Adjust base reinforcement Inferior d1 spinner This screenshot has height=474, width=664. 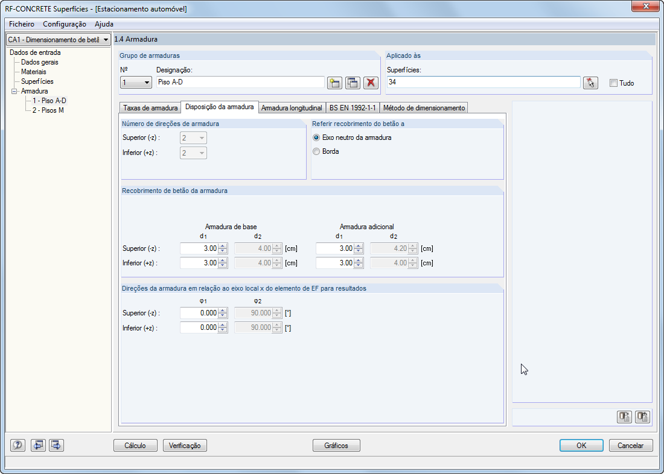click(223, 263)
